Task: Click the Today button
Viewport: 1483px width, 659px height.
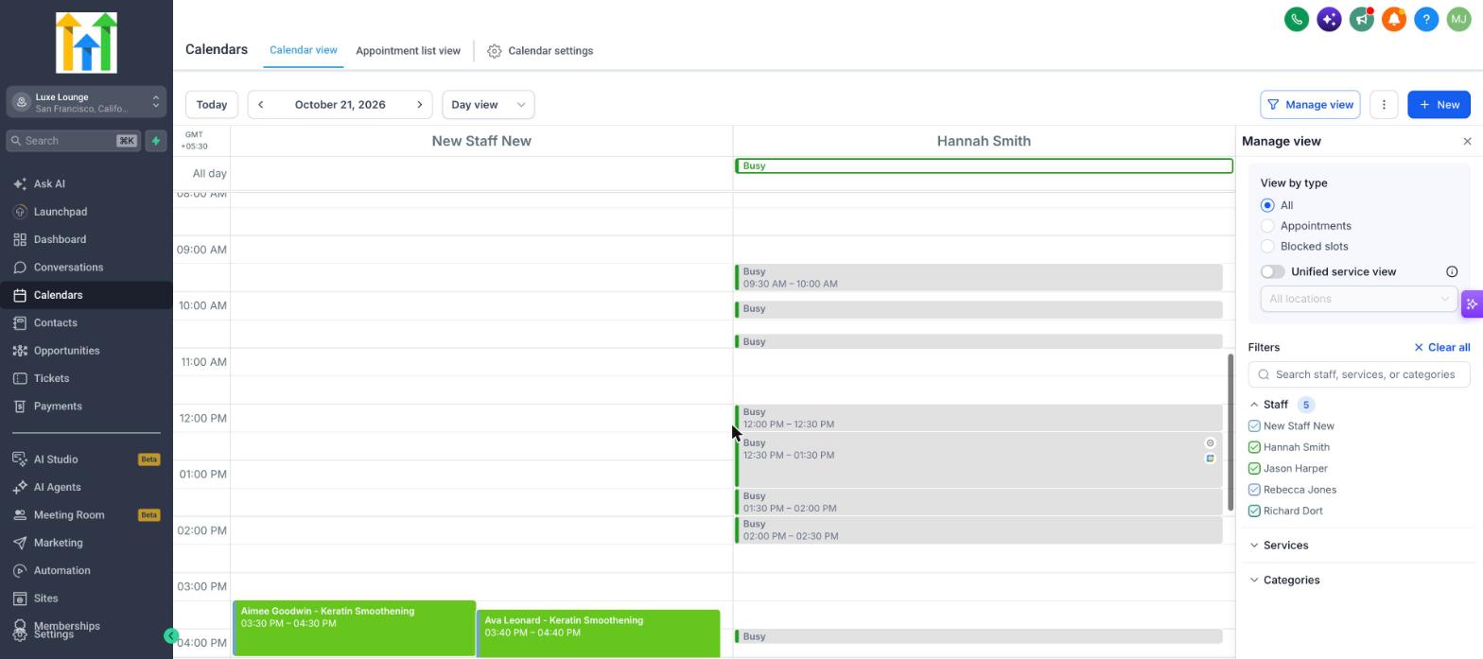Action: click(212, 105)
